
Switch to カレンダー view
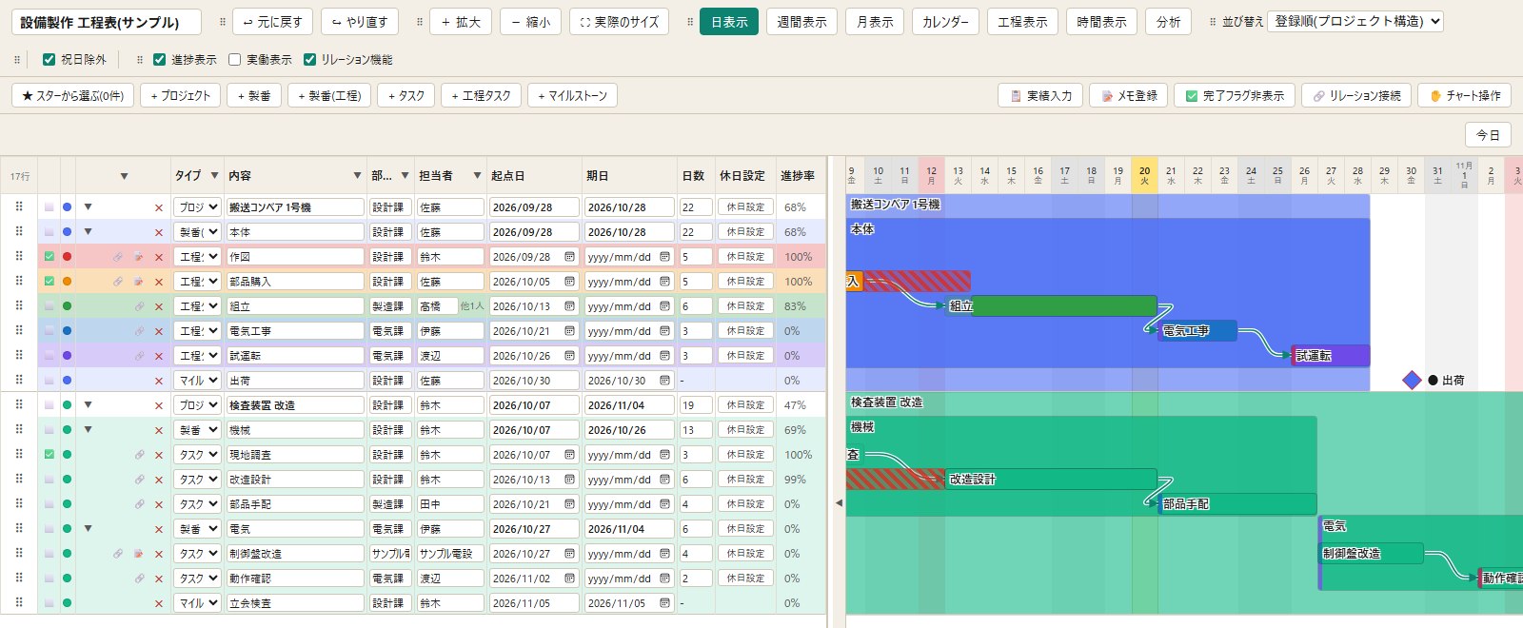point(945,22)
